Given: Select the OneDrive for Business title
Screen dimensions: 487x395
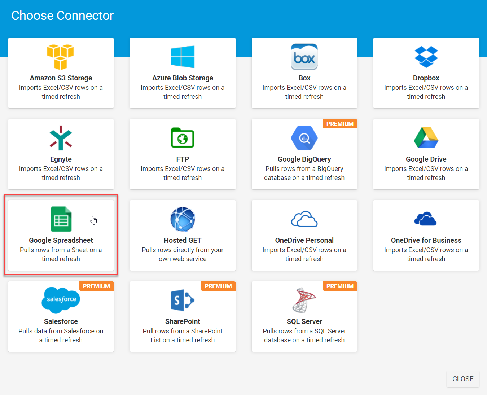Looking at the screenshot, I should [x=426, y=240].
